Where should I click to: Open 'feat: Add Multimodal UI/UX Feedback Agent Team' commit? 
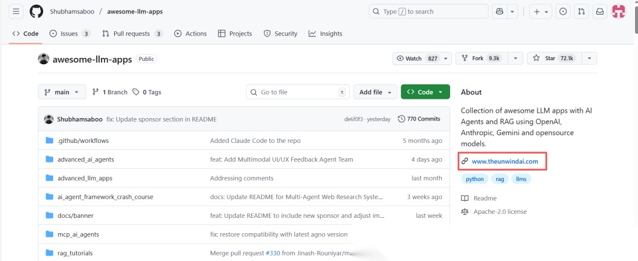tap(282, 159)
